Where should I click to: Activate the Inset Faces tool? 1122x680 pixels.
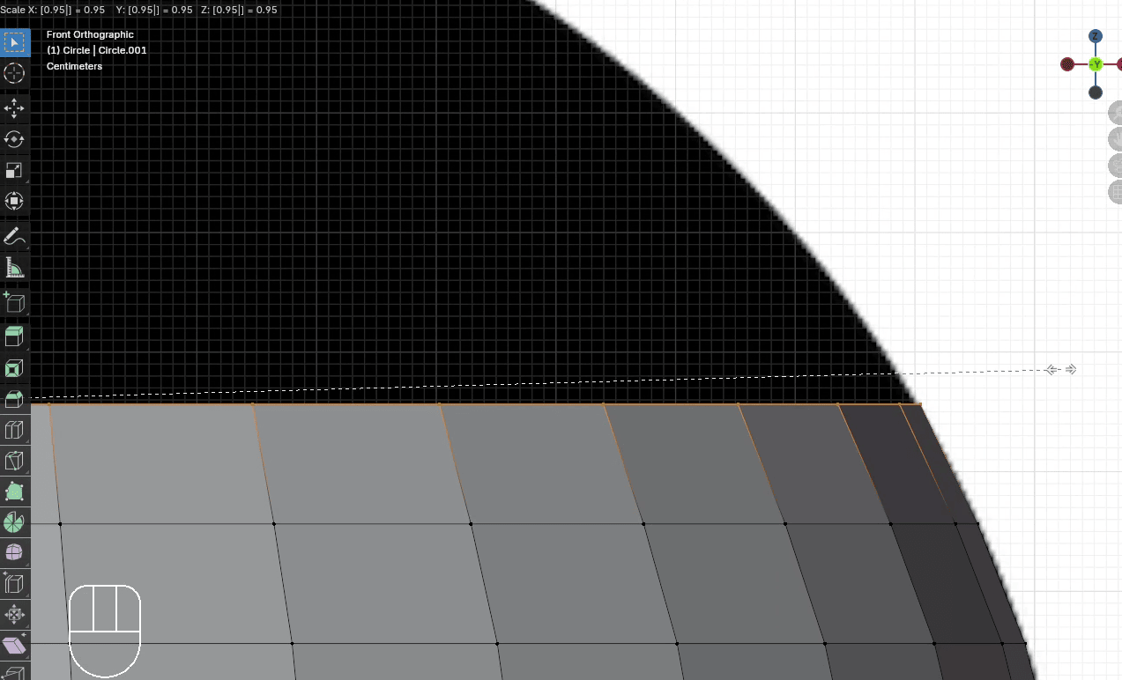pos(14,368)
